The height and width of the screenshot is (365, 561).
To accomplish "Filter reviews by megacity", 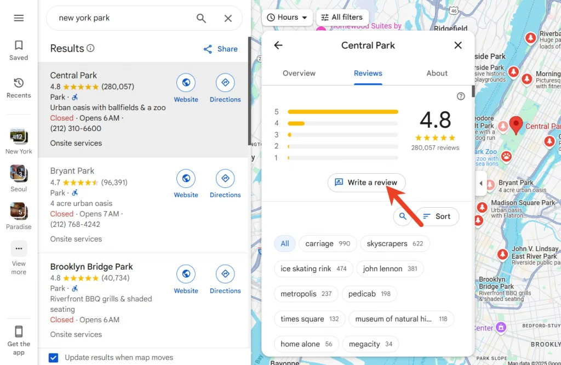I will (371, 344).
